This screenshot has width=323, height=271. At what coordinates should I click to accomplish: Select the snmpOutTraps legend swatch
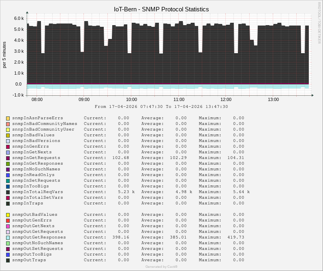[x=8, y=260]
